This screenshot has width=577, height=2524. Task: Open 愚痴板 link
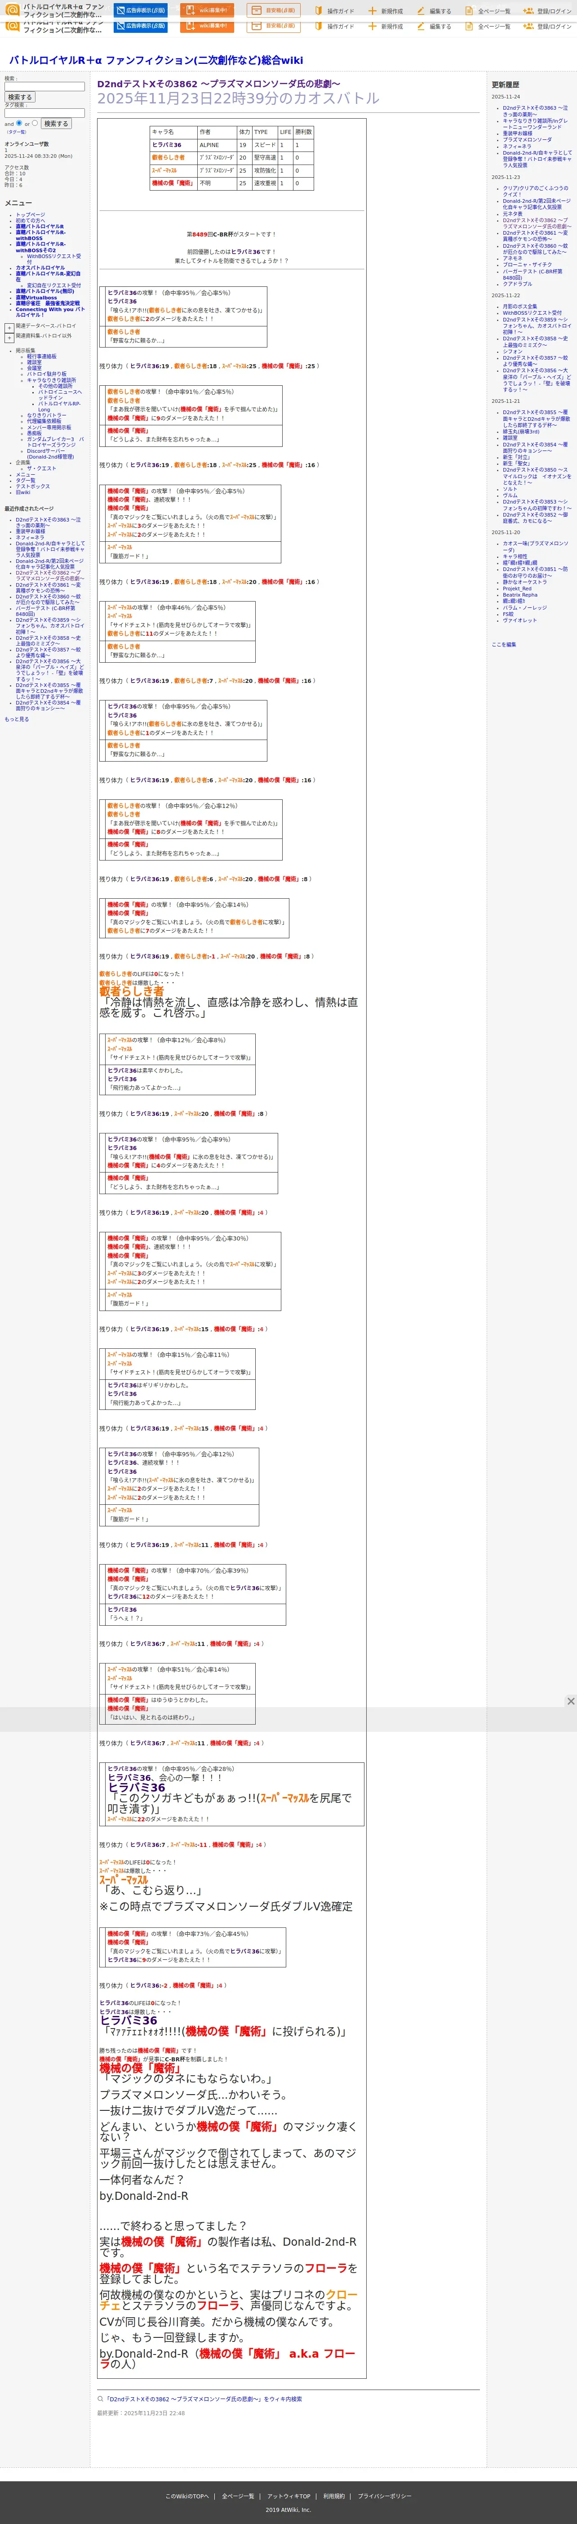[34, 432]
